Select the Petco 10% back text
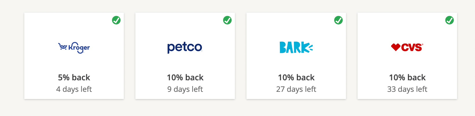Screen dimensions: 475x116 [x=185, y=77]
